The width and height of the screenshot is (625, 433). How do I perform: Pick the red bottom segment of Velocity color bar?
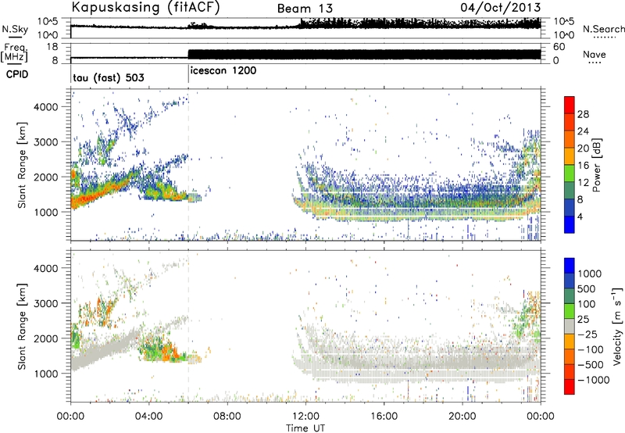tap(570, 387)
